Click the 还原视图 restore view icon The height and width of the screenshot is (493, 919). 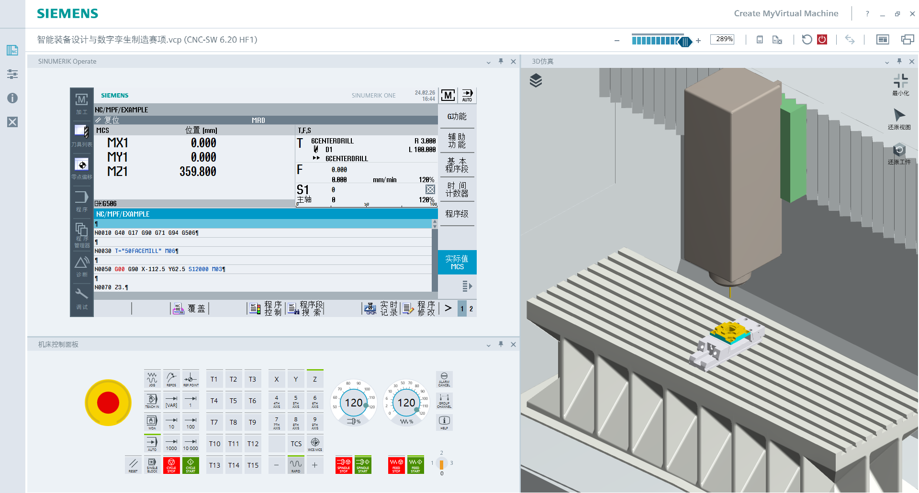[x=899, y=119]
